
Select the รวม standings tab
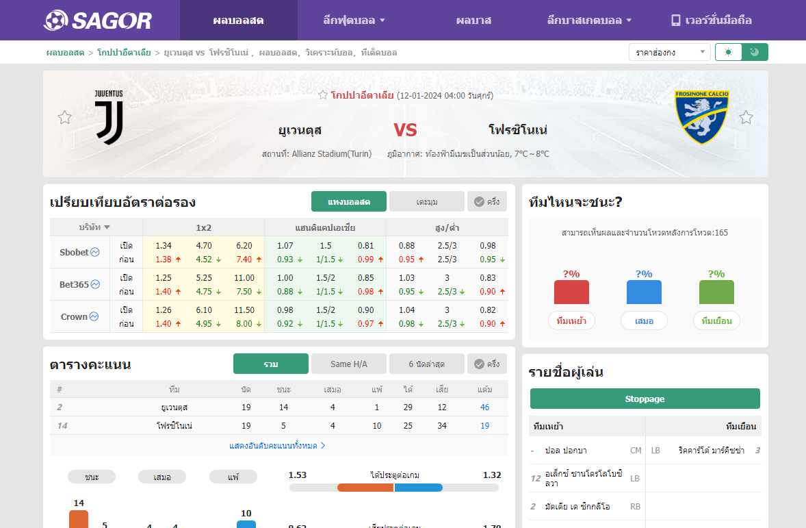tap(271, 364)
